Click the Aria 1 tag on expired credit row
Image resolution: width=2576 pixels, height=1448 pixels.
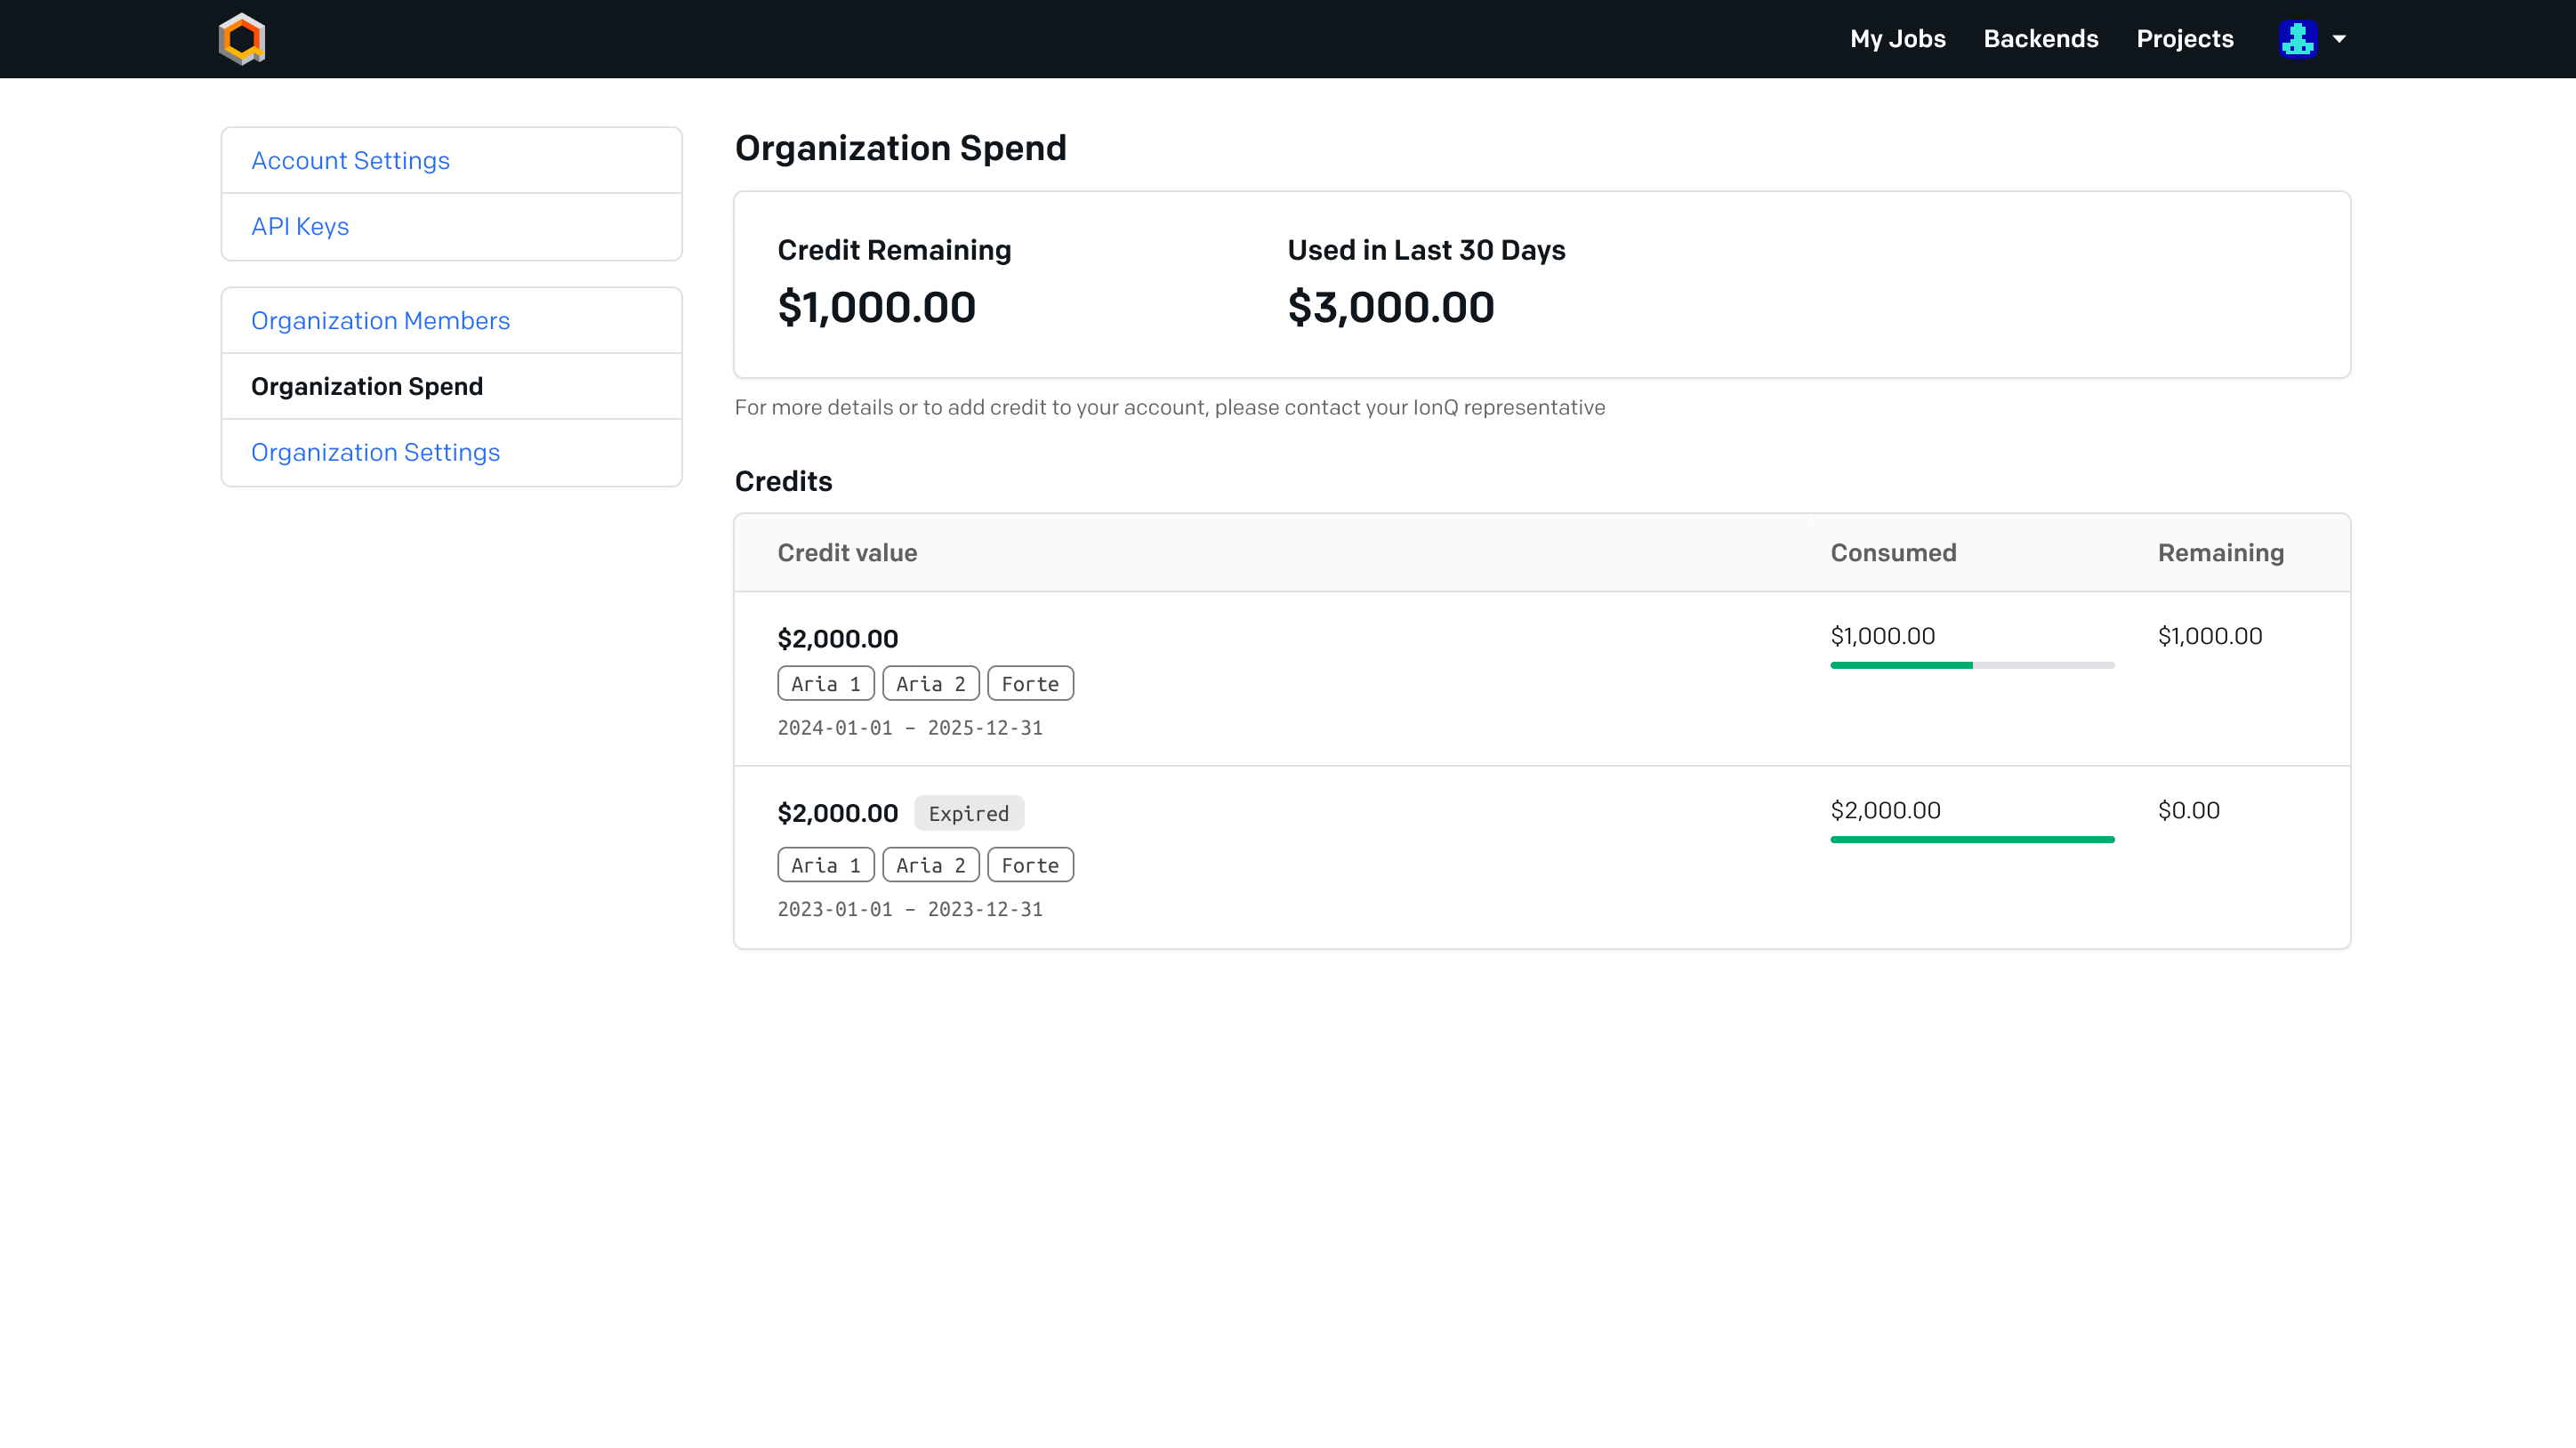click(x=826, y=865)
